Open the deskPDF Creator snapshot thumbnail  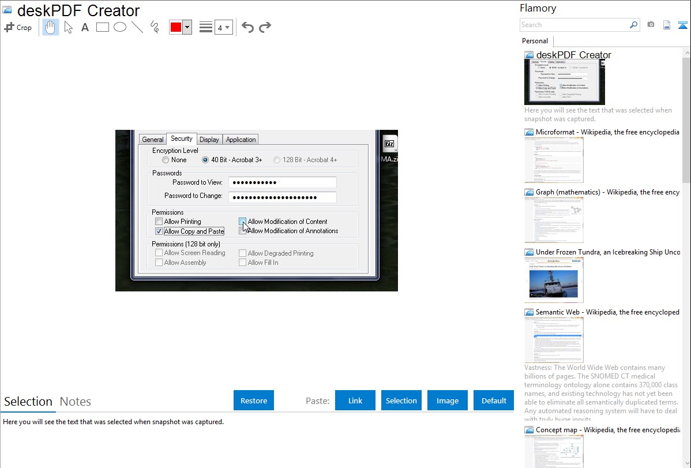[x=565, y=83]
